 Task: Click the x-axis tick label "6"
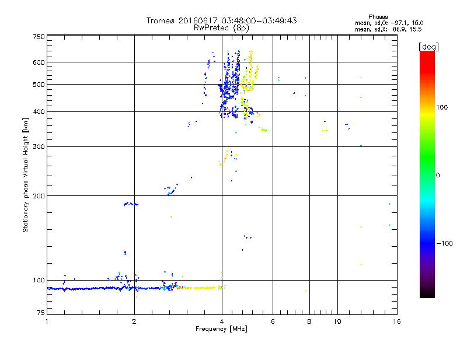pos(273,321)
